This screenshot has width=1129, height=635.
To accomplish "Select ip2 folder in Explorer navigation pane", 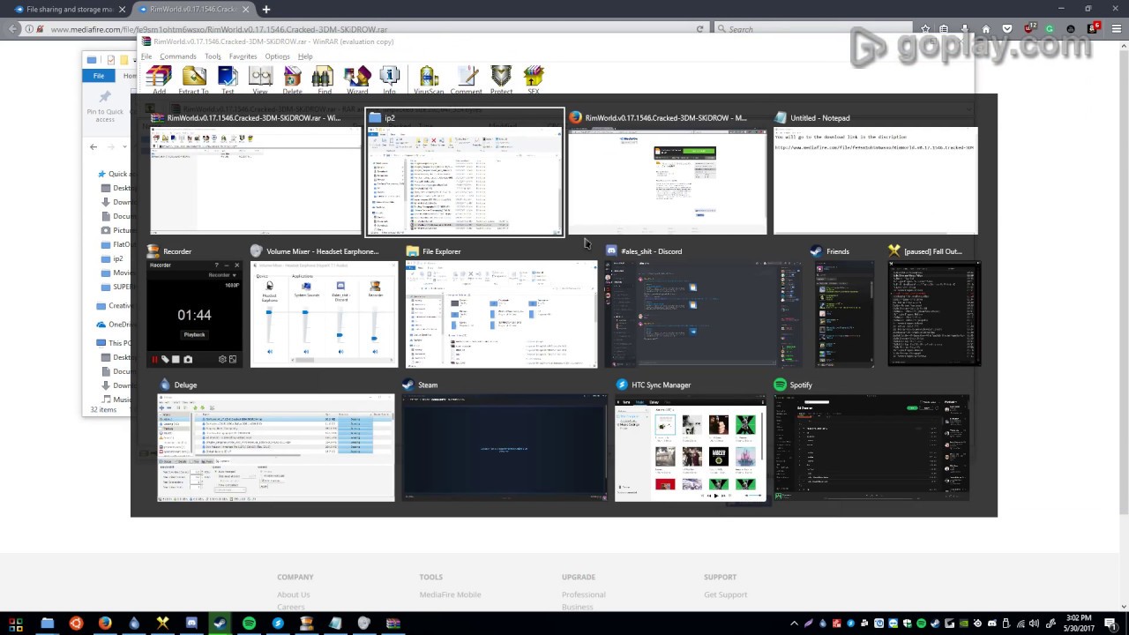I will tap(117, 259).
